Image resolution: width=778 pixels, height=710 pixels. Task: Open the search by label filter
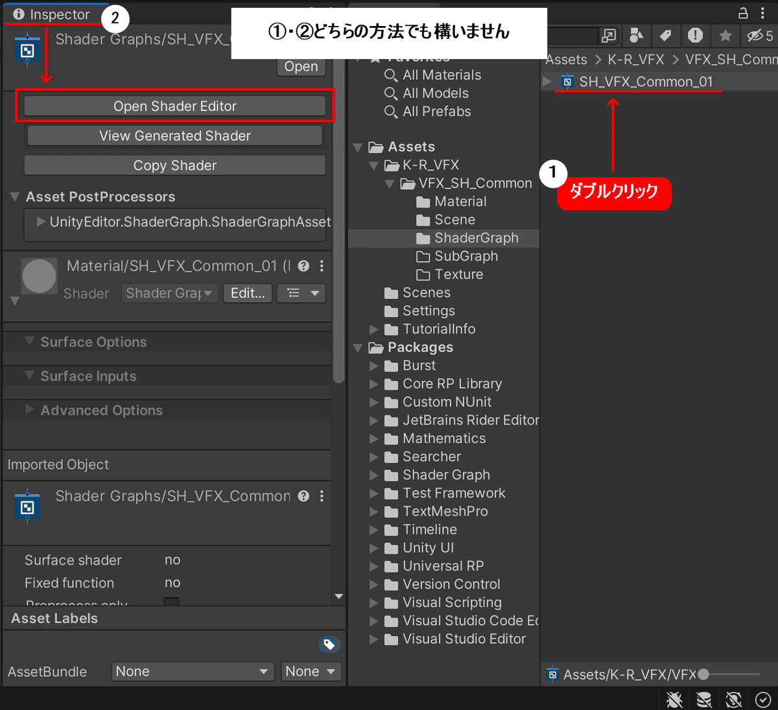click(x=665, y=35)
